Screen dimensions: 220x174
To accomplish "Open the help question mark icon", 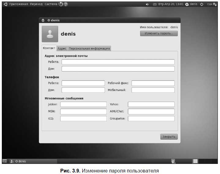I will (x=66, y=4).
